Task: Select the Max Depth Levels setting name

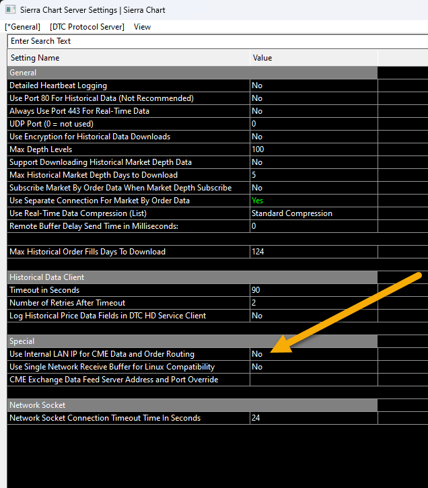Action: pos(129,149)
